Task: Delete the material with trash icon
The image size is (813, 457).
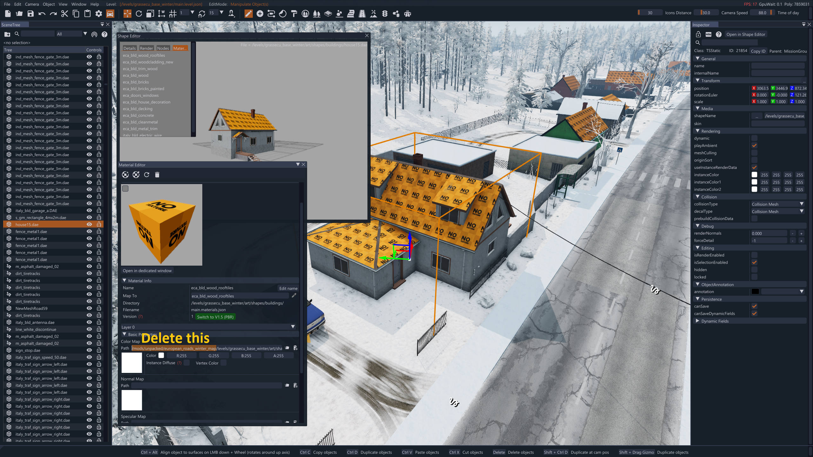Action: pos(157,175)
